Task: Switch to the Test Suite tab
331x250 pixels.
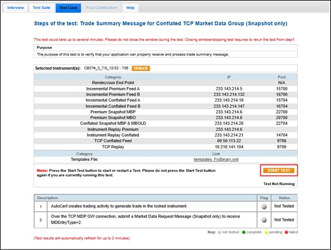Action: [x=41, y=8]
